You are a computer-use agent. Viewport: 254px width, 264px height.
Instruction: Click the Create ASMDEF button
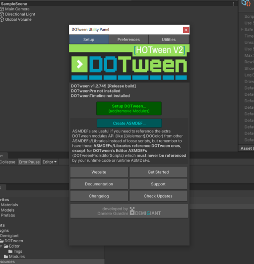[129, 123]
